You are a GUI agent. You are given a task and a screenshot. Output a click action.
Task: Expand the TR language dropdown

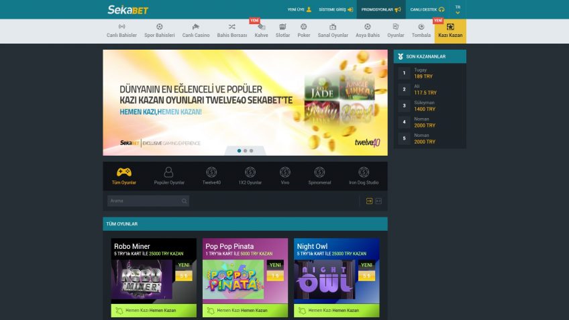tap(458, 9)
